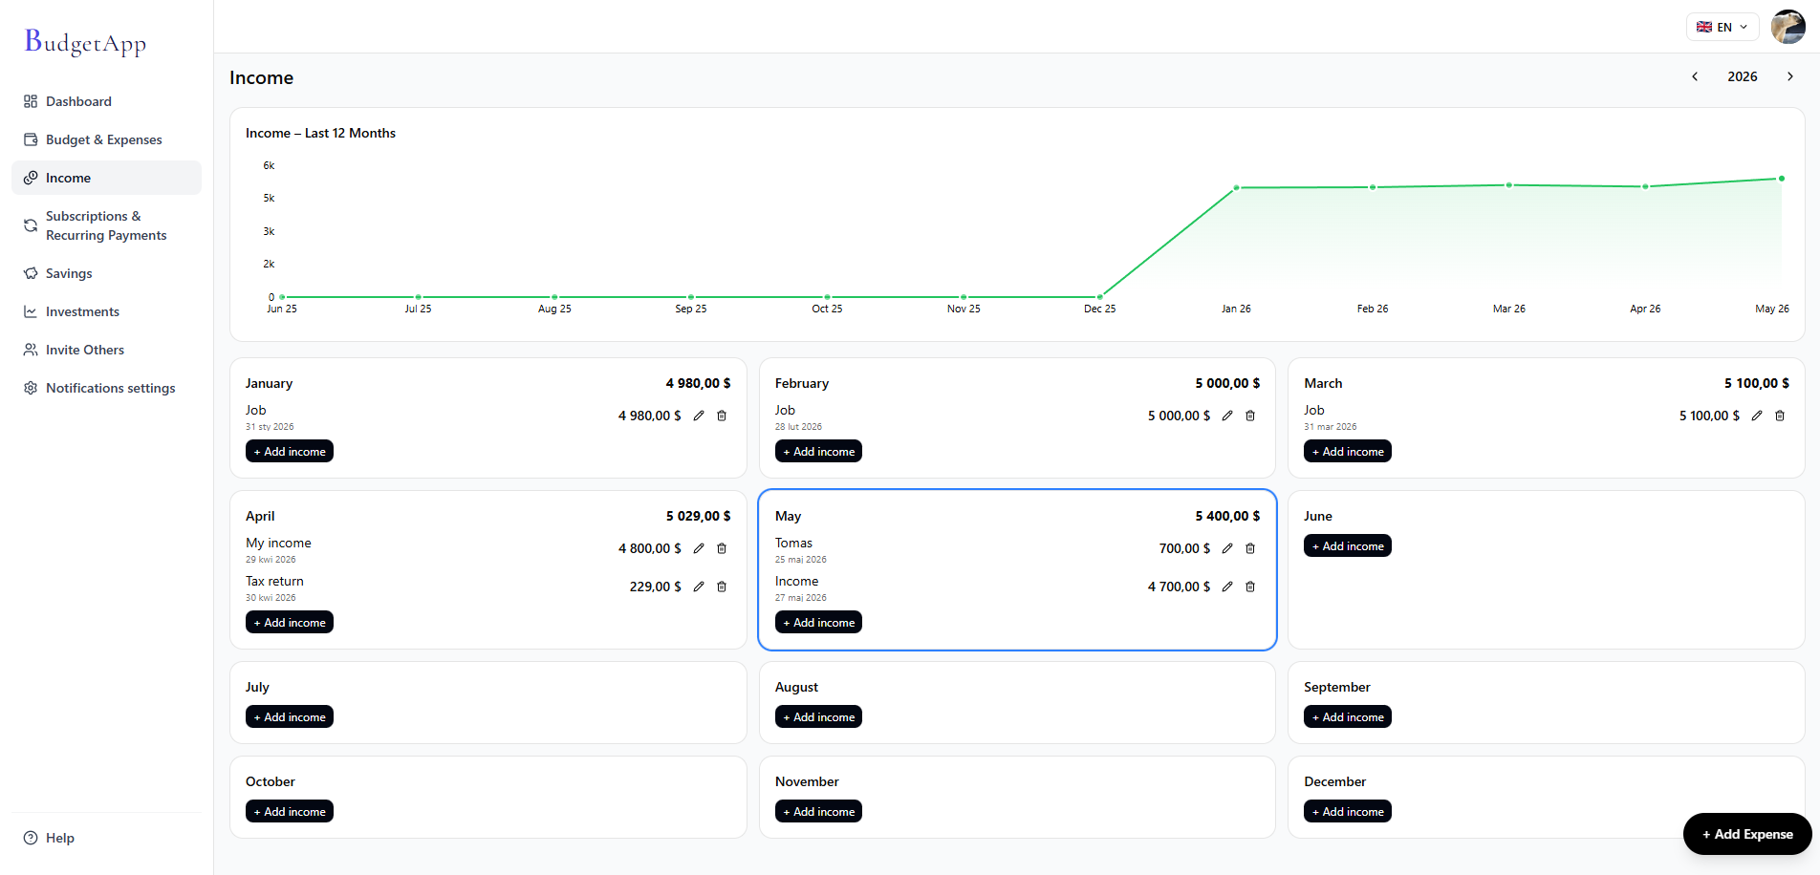1820x875 pixels.
Task: Click the Dec 25 data point on chart
Action: point(1099,297)
